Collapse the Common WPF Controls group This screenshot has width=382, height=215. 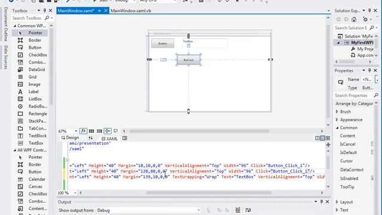pos(14,26)
